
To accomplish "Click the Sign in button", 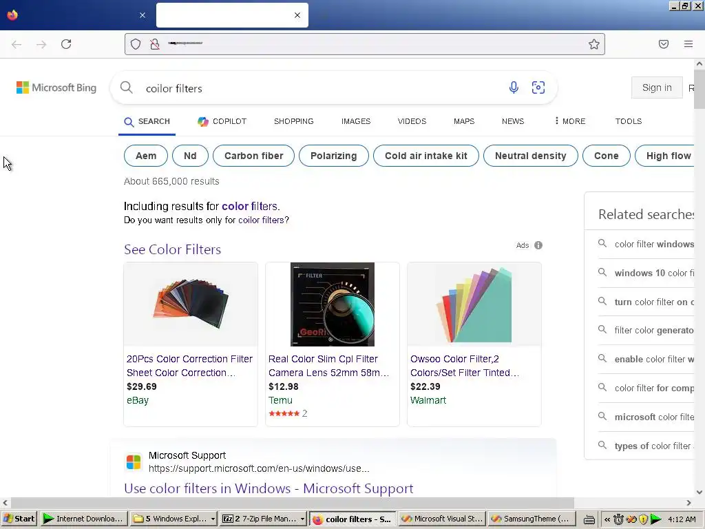I will (657, 87).
